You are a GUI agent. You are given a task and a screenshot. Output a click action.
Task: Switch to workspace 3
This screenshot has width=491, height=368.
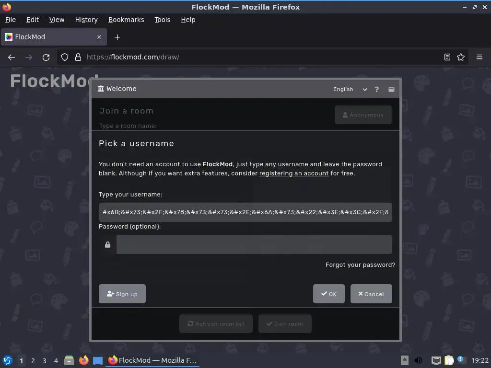click(45, 361)
